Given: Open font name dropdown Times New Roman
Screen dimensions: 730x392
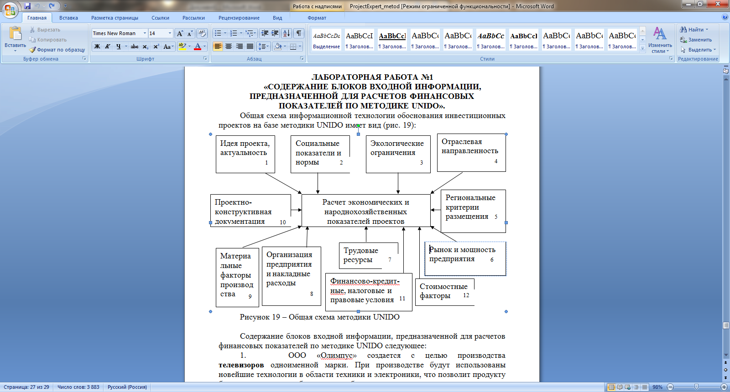Looking at the screenshot, I should (x=145, y=33).
